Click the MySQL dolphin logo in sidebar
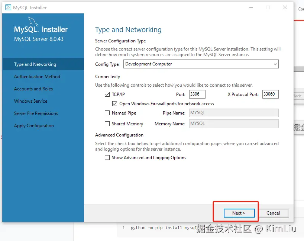The width and height of the screenshot is (304, 241). [33, 21]
